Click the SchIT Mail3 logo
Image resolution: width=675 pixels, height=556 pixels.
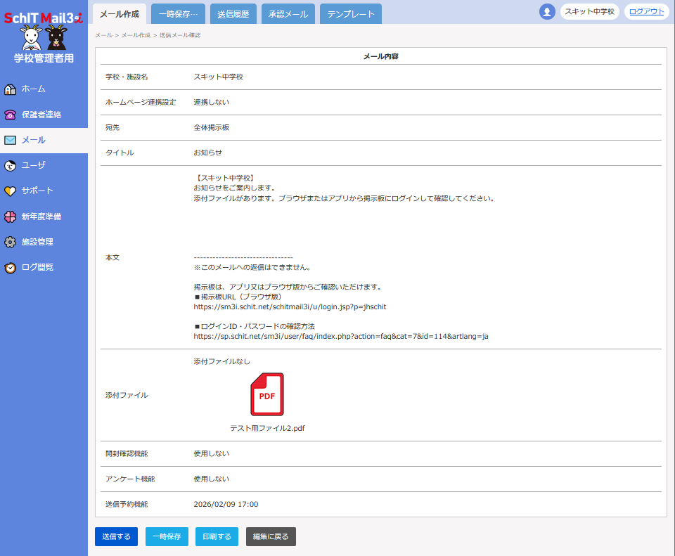click(x=44, y=18)
